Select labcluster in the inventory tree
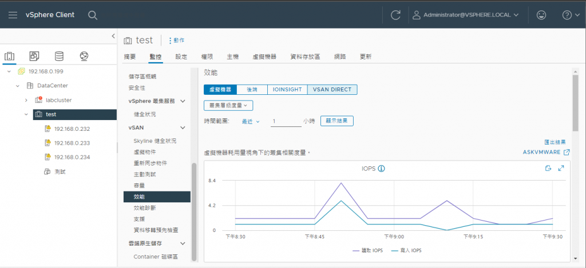 click(59, 100)
